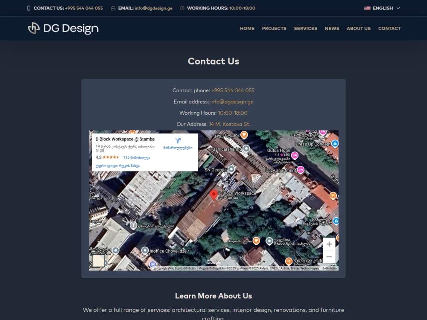Click the 14 M. Kostava St. address

[230, 124]
